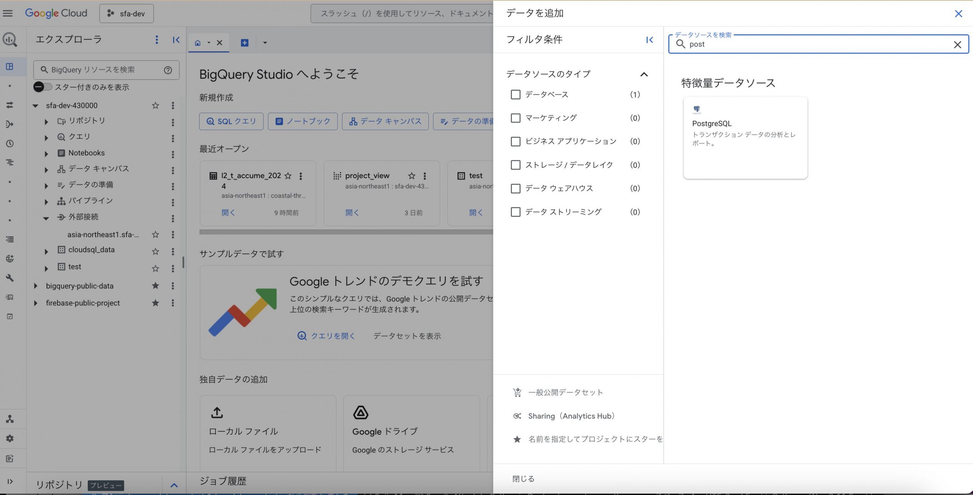973x495 pixels.
Task: Toggle the show starred only switch
Action: (x=42, y=87)
